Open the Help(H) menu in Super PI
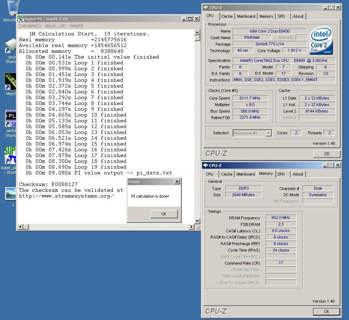 [x=76, y=26]
